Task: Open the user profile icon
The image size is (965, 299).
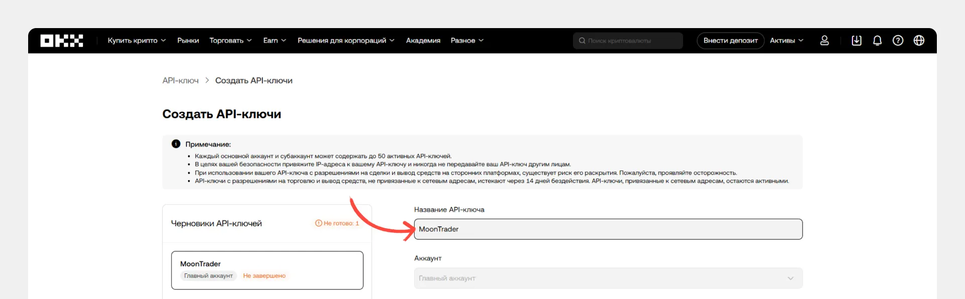Action: click(824, 41)
